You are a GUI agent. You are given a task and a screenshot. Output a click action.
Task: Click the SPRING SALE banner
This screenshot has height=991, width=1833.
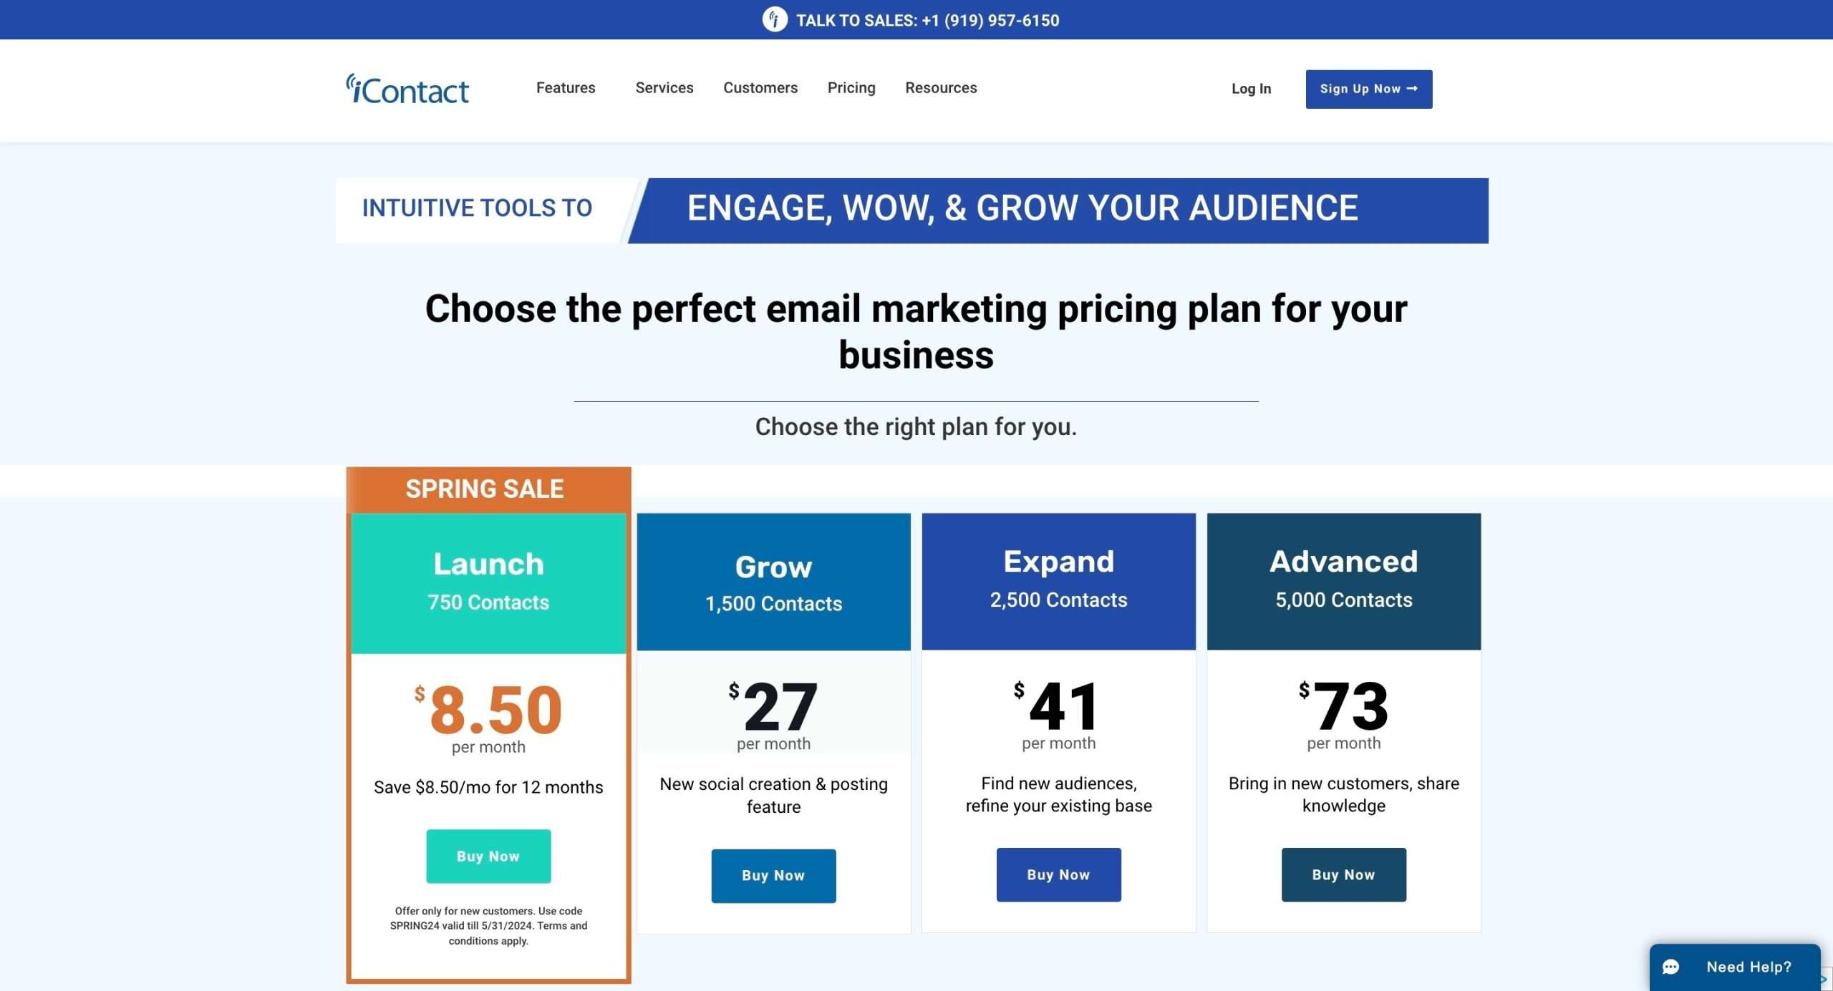[x=488, y=489]
